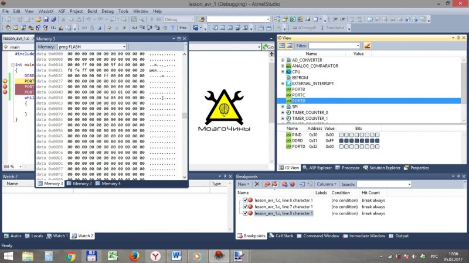Viewport: 469px width, 263px height.
Task: Switch to the Solution Explorer tab
Action: point(382,168)
